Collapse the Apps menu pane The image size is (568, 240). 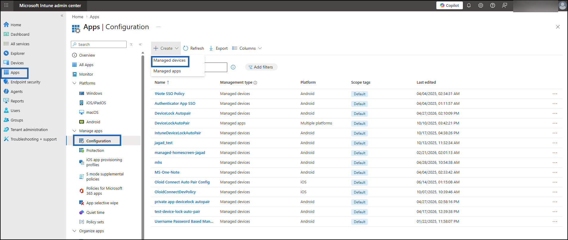click(x=140, y=44)
